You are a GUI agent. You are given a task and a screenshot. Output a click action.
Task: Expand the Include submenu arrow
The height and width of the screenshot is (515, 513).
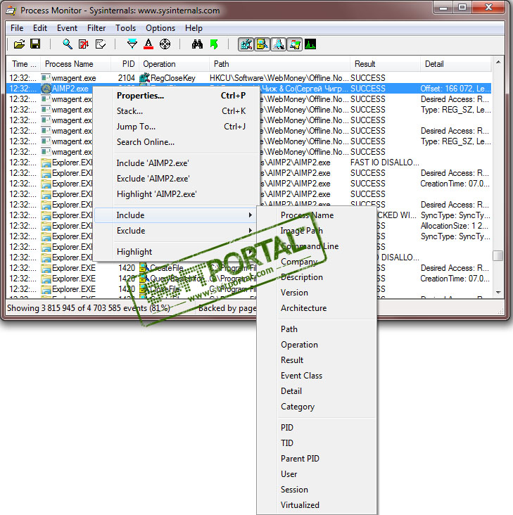(x=251, y=215)
